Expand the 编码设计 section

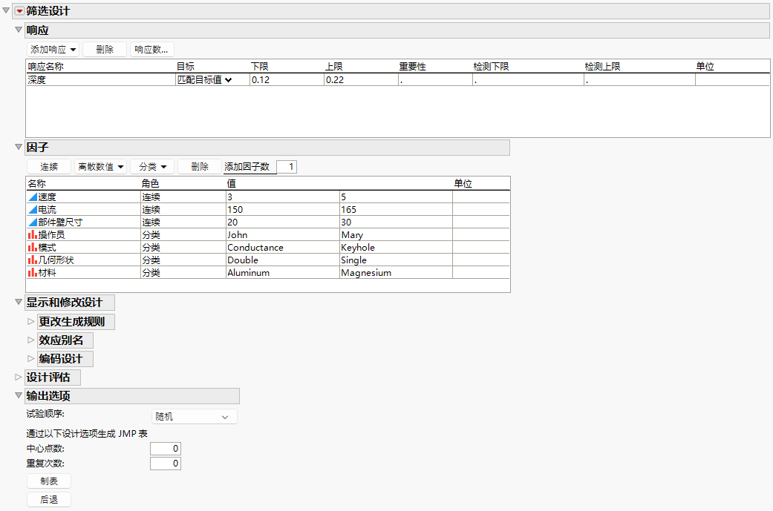coord(31,358)
